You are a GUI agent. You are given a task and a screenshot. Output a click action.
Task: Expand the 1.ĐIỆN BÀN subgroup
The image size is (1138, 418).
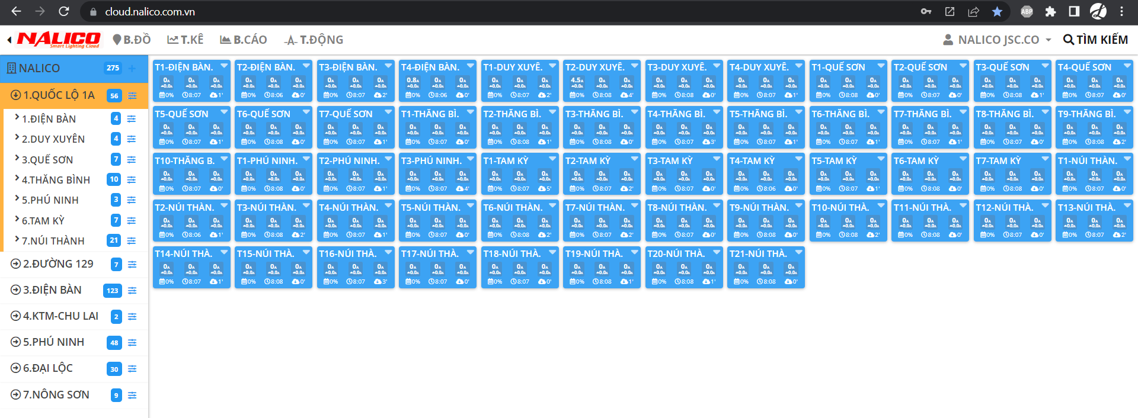pos(17,118)
